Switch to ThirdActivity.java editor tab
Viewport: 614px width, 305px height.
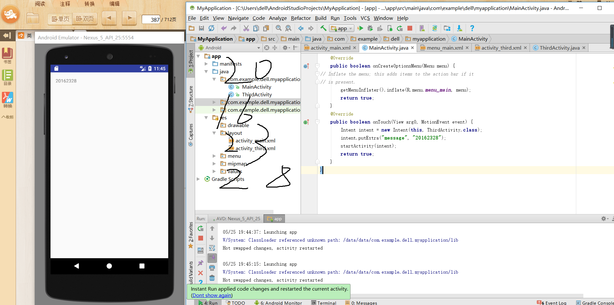pos(559,48)
